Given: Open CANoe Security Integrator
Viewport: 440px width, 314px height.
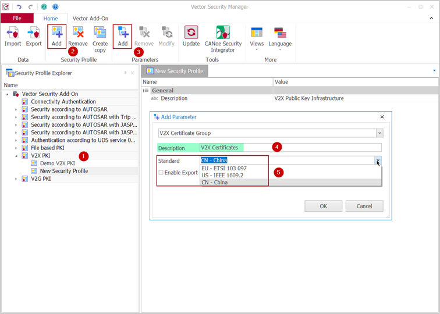Looking at the screenshot, I should 223,40.
